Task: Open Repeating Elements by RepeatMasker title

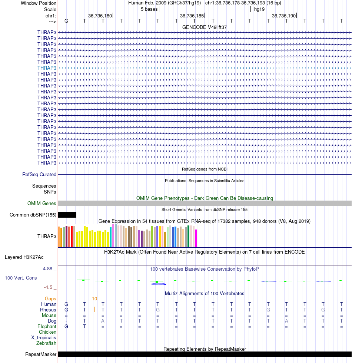Action: coord(205,349)
